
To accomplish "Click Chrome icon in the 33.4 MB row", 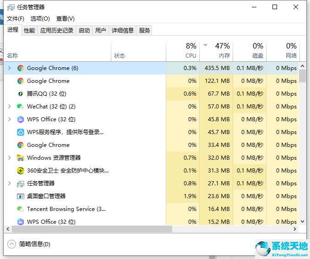I will click(x=20, y=145).
